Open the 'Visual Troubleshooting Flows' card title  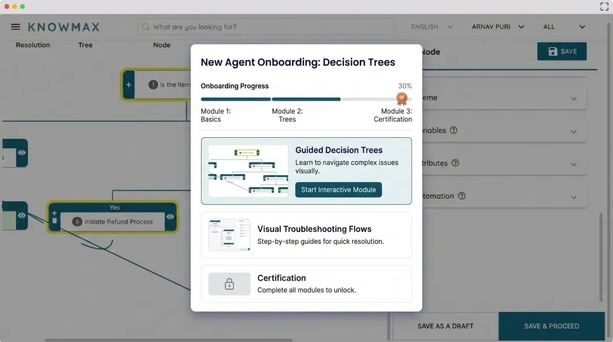314,229
